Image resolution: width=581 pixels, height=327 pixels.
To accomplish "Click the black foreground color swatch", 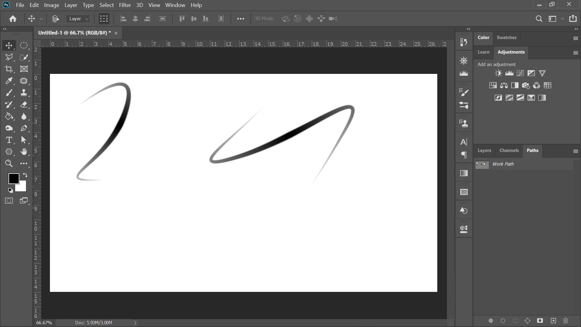I will pos(13,178).
